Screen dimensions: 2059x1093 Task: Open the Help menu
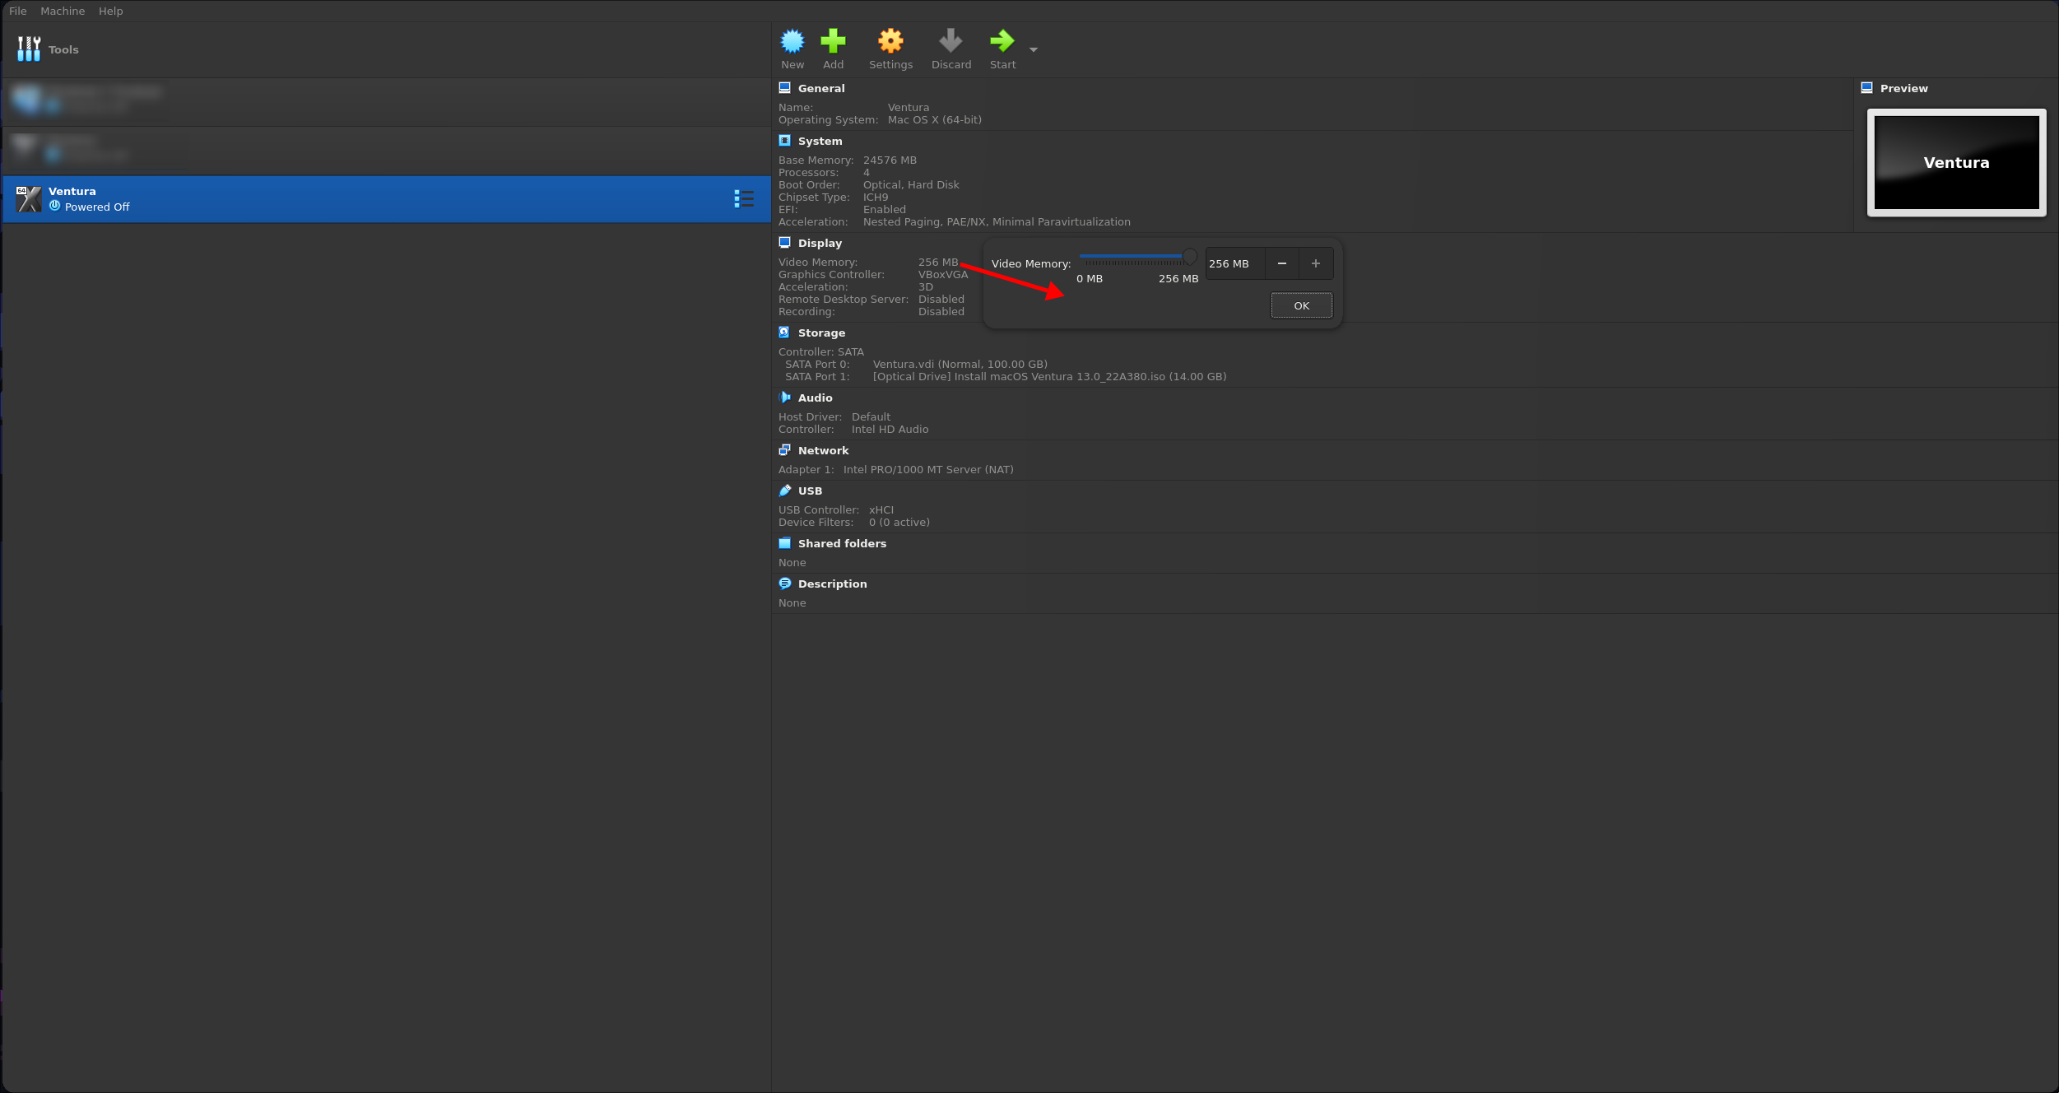(x=110, y=11)
